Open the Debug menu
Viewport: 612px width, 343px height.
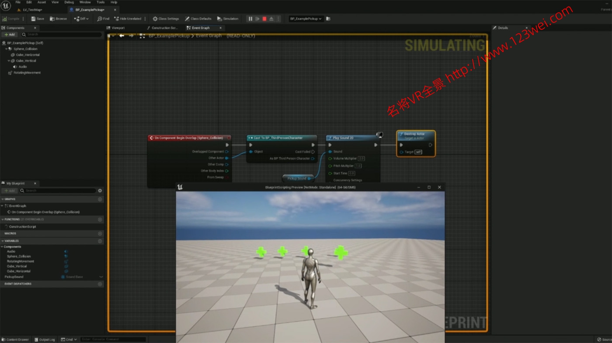pyautogui.click(x=69, y=2)
